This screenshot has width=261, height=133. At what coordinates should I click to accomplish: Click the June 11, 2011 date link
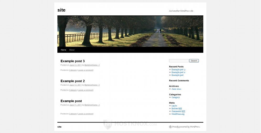(75, 105)
